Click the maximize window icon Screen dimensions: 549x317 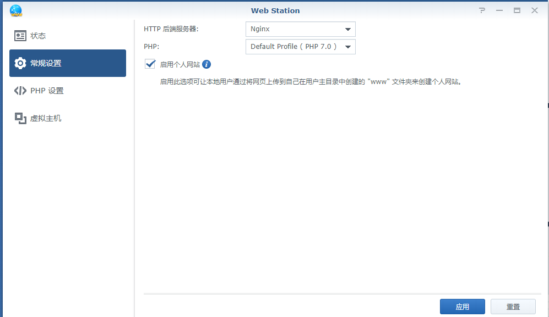516,10
